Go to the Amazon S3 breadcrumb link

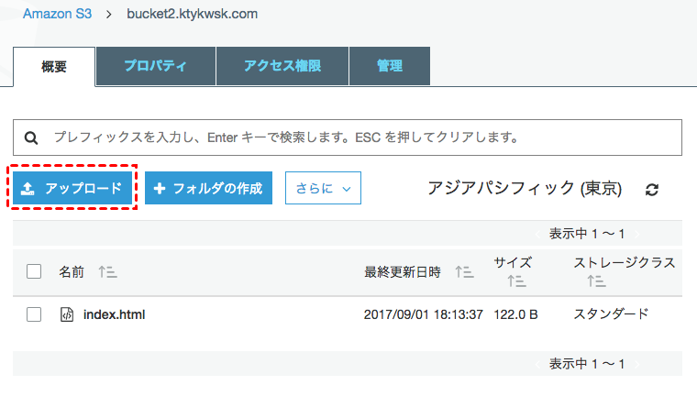point(56,15)
